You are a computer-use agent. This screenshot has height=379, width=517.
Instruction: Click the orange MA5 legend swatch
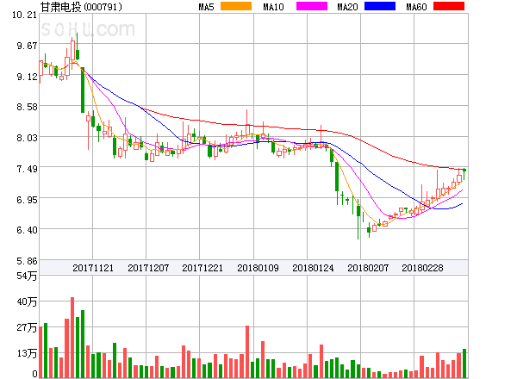coord(236,6)
